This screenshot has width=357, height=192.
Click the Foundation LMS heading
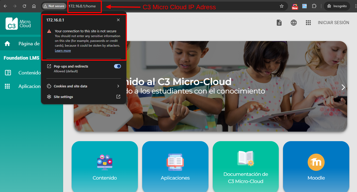point(21,58)
